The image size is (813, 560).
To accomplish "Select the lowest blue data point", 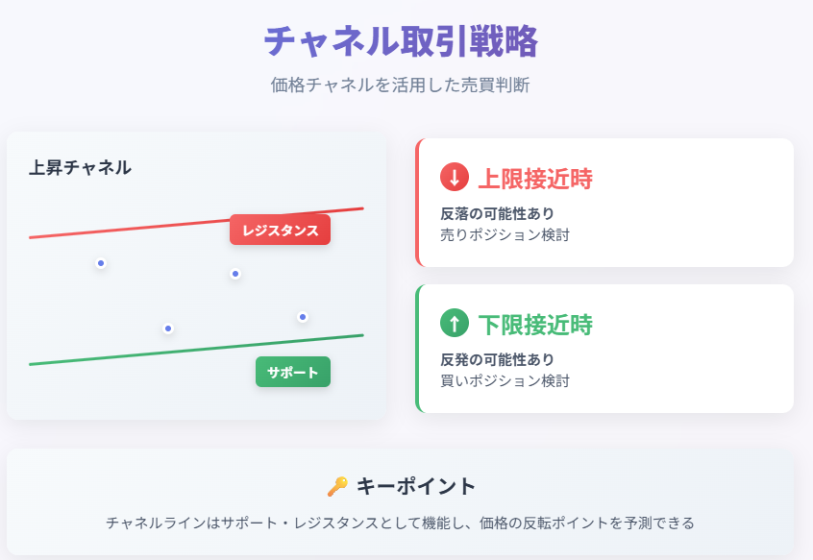I will coord(168,329).
